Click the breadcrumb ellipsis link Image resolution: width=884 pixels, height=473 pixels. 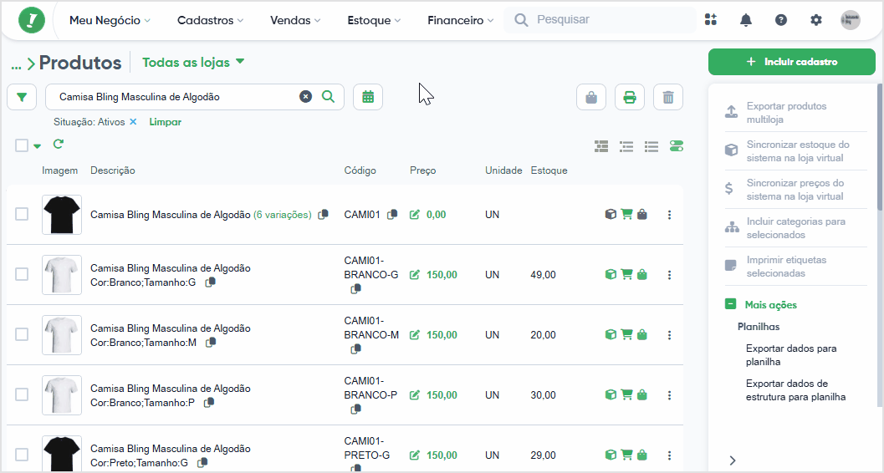[16, 65]
